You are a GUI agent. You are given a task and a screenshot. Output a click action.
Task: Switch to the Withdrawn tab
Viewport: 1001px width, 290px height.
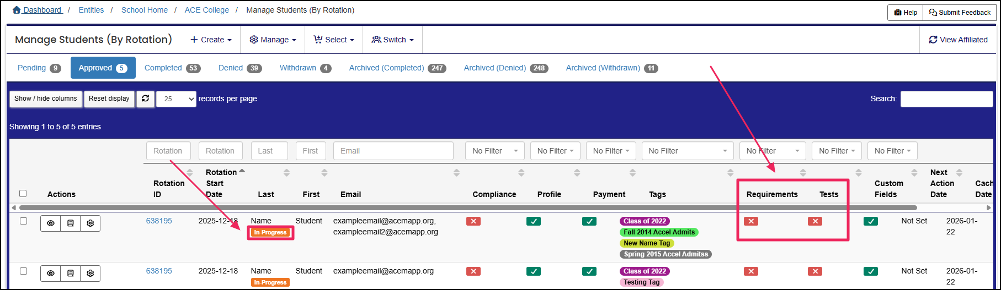(305, 68)
